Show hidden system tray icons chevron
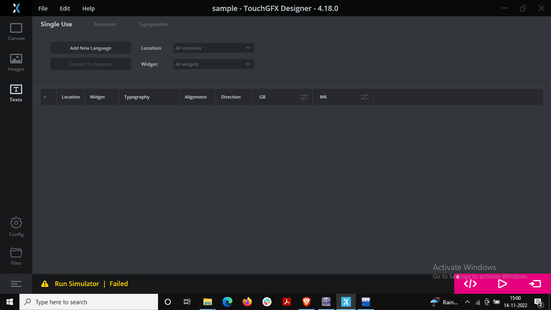 tap(467, 302)
